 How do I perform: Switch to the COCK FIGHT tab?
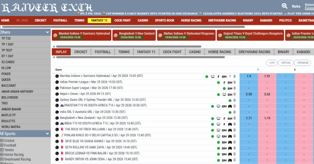172,52
